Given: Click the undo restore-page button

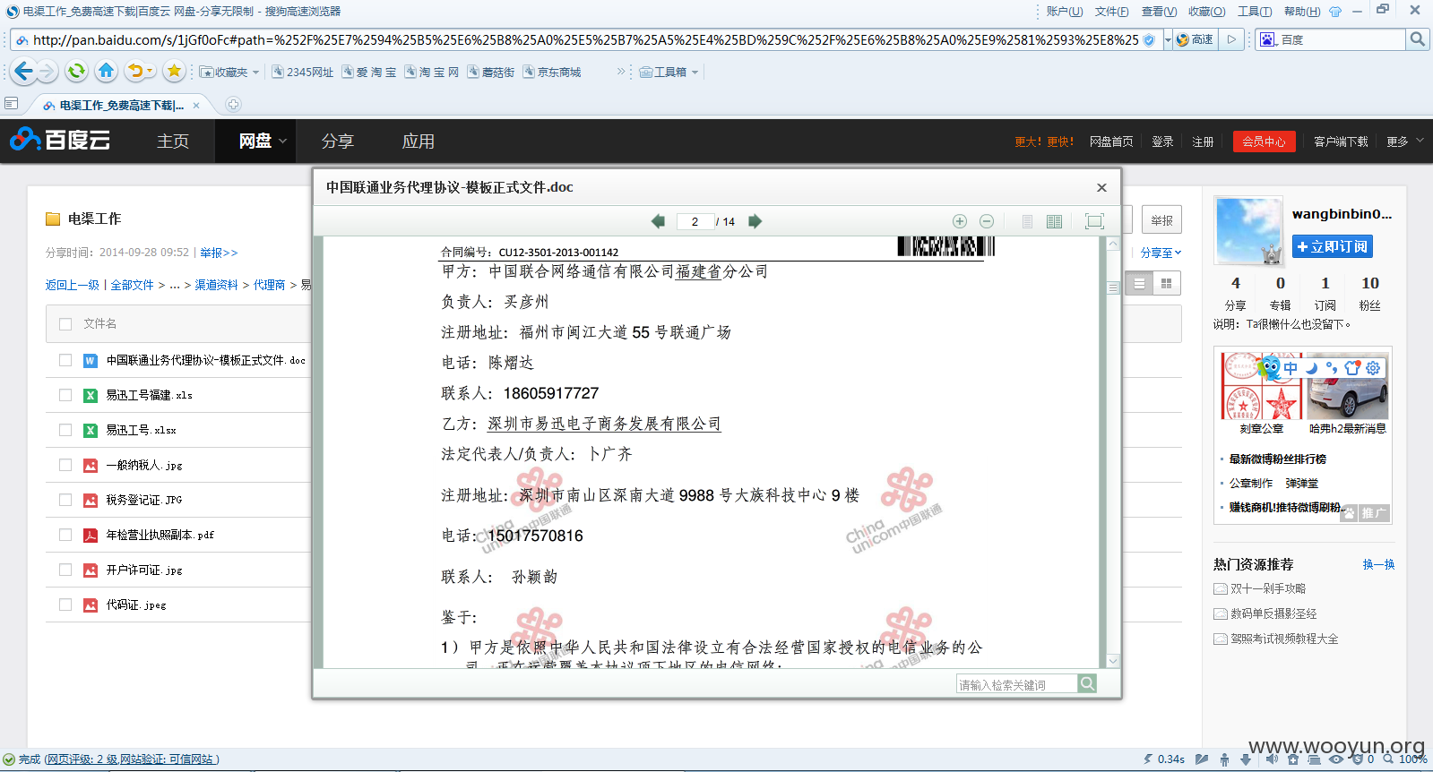Looking at the screenshot, I should 135,71.
